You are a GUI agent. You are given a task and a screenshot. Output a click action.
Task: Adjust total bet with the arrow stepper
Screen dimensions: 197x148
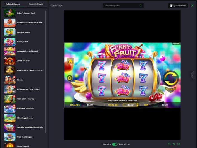(x=137, y=105)
